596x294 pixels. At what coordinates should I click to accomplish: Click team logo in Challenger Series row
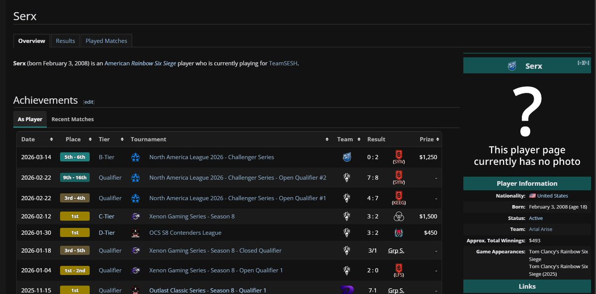click(x=346, y=157)
